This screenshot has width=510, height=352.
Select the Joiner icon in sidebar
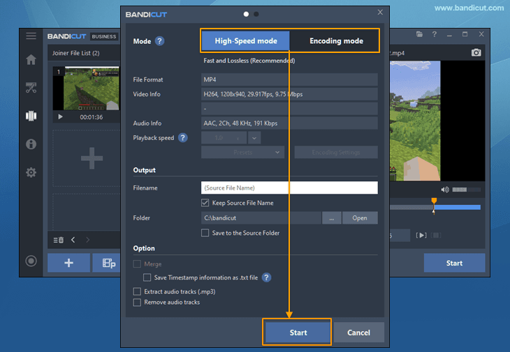31,116
